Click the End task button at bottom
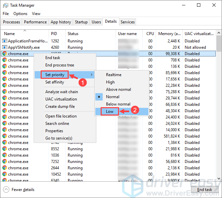Viewport: 222px width, 198px height. click(x=205, y=190)
